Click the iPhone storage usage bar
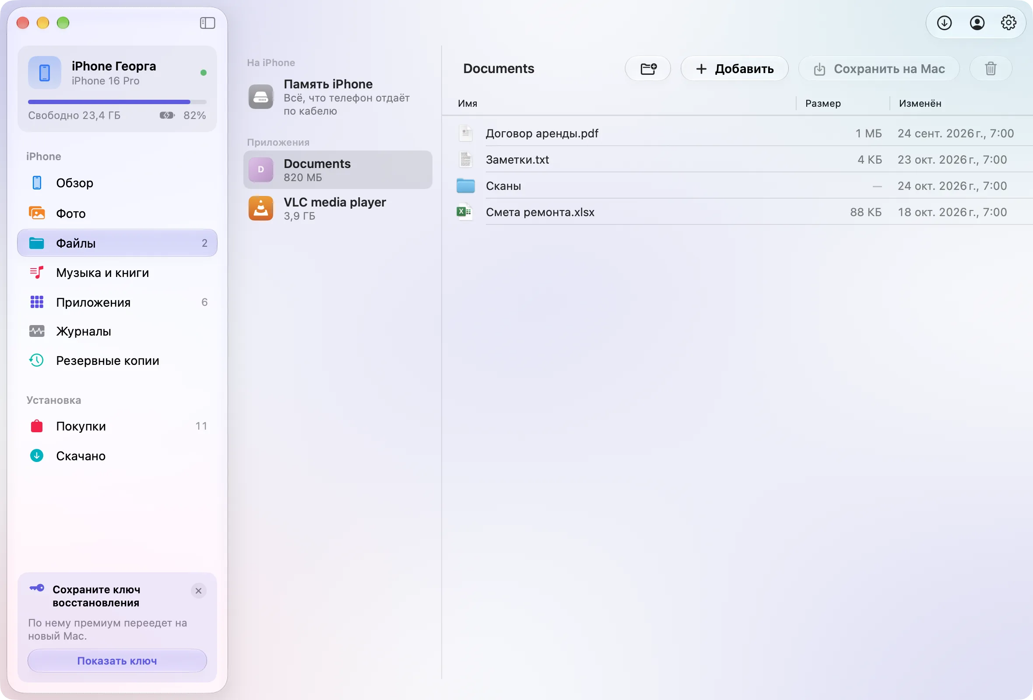The width and height of the screenshot is (1033, 700). point(117,101)
